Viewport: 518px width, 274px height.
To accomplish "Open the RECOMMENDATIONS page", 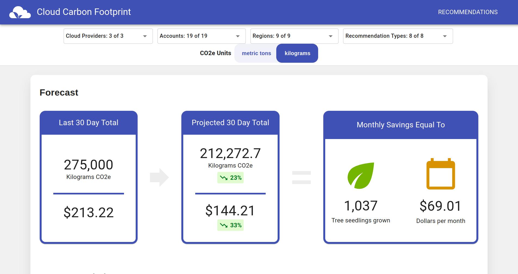I will pyautogui.click(x=468, y=12).
